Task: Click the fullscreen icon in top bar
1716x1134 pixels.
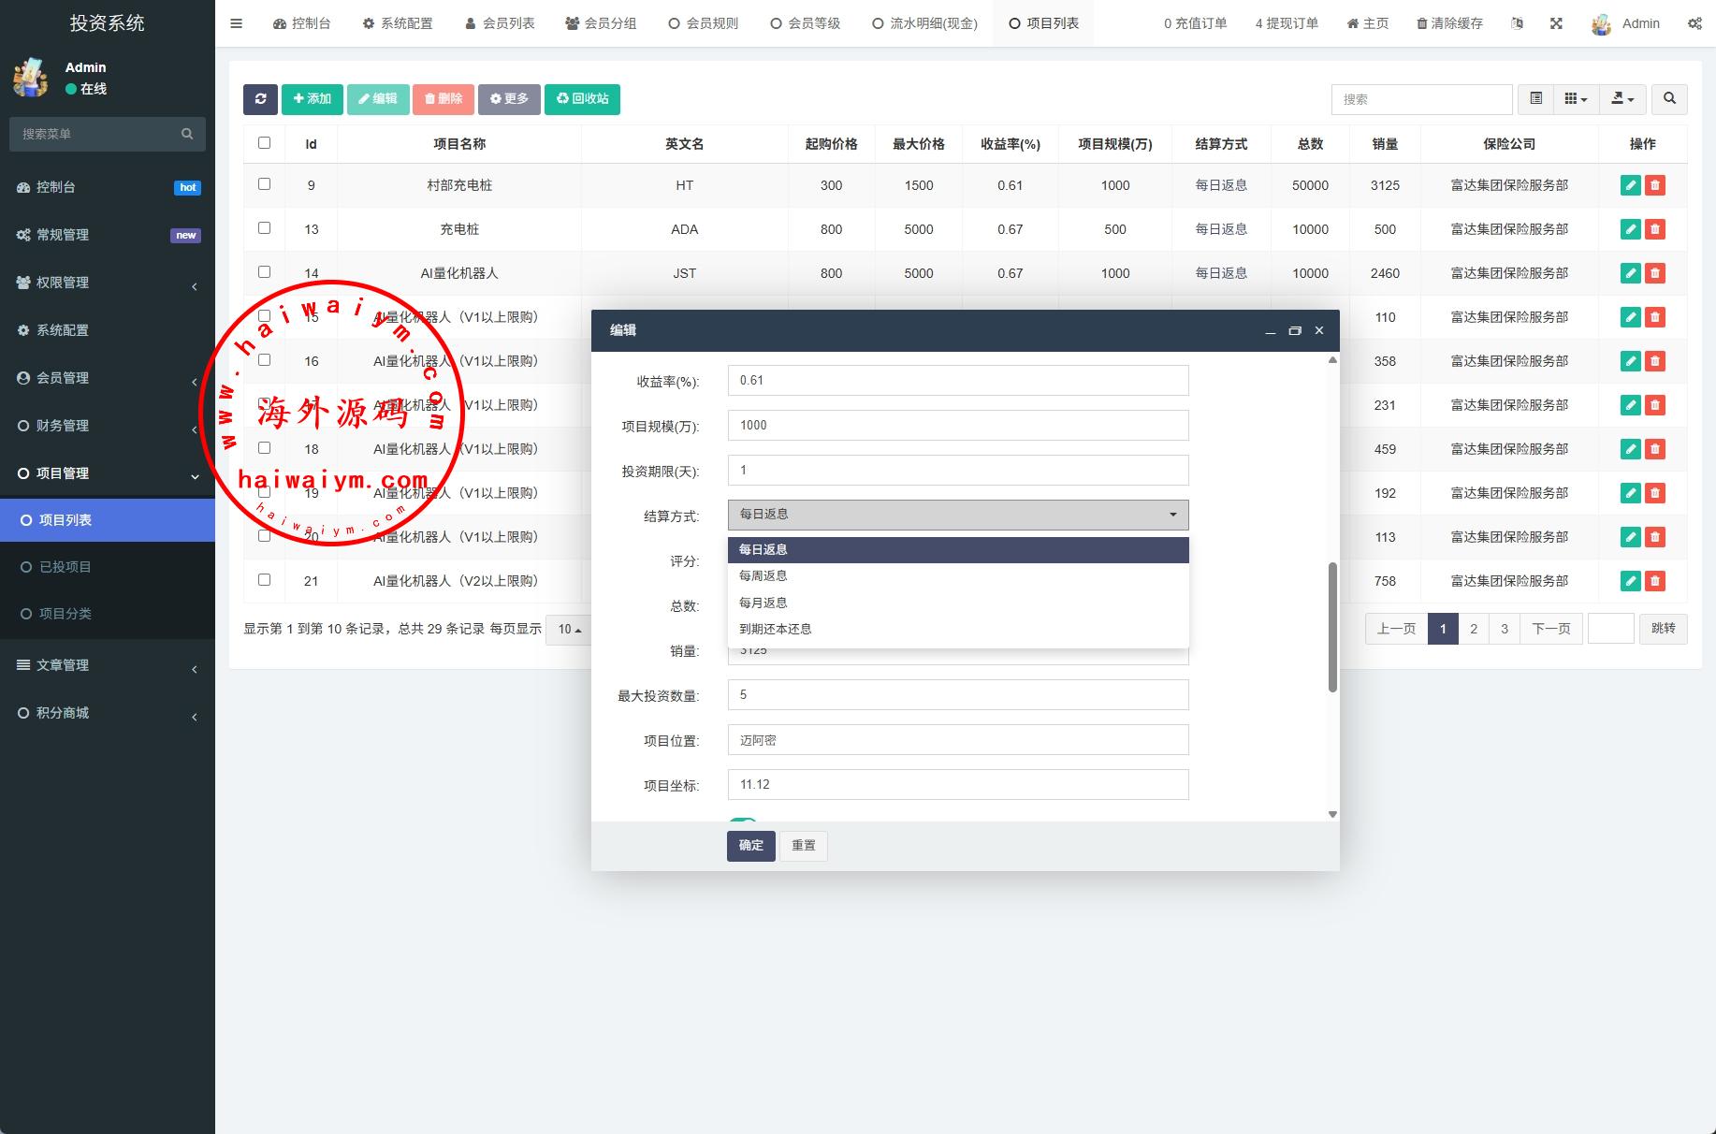Action: 1556,23
